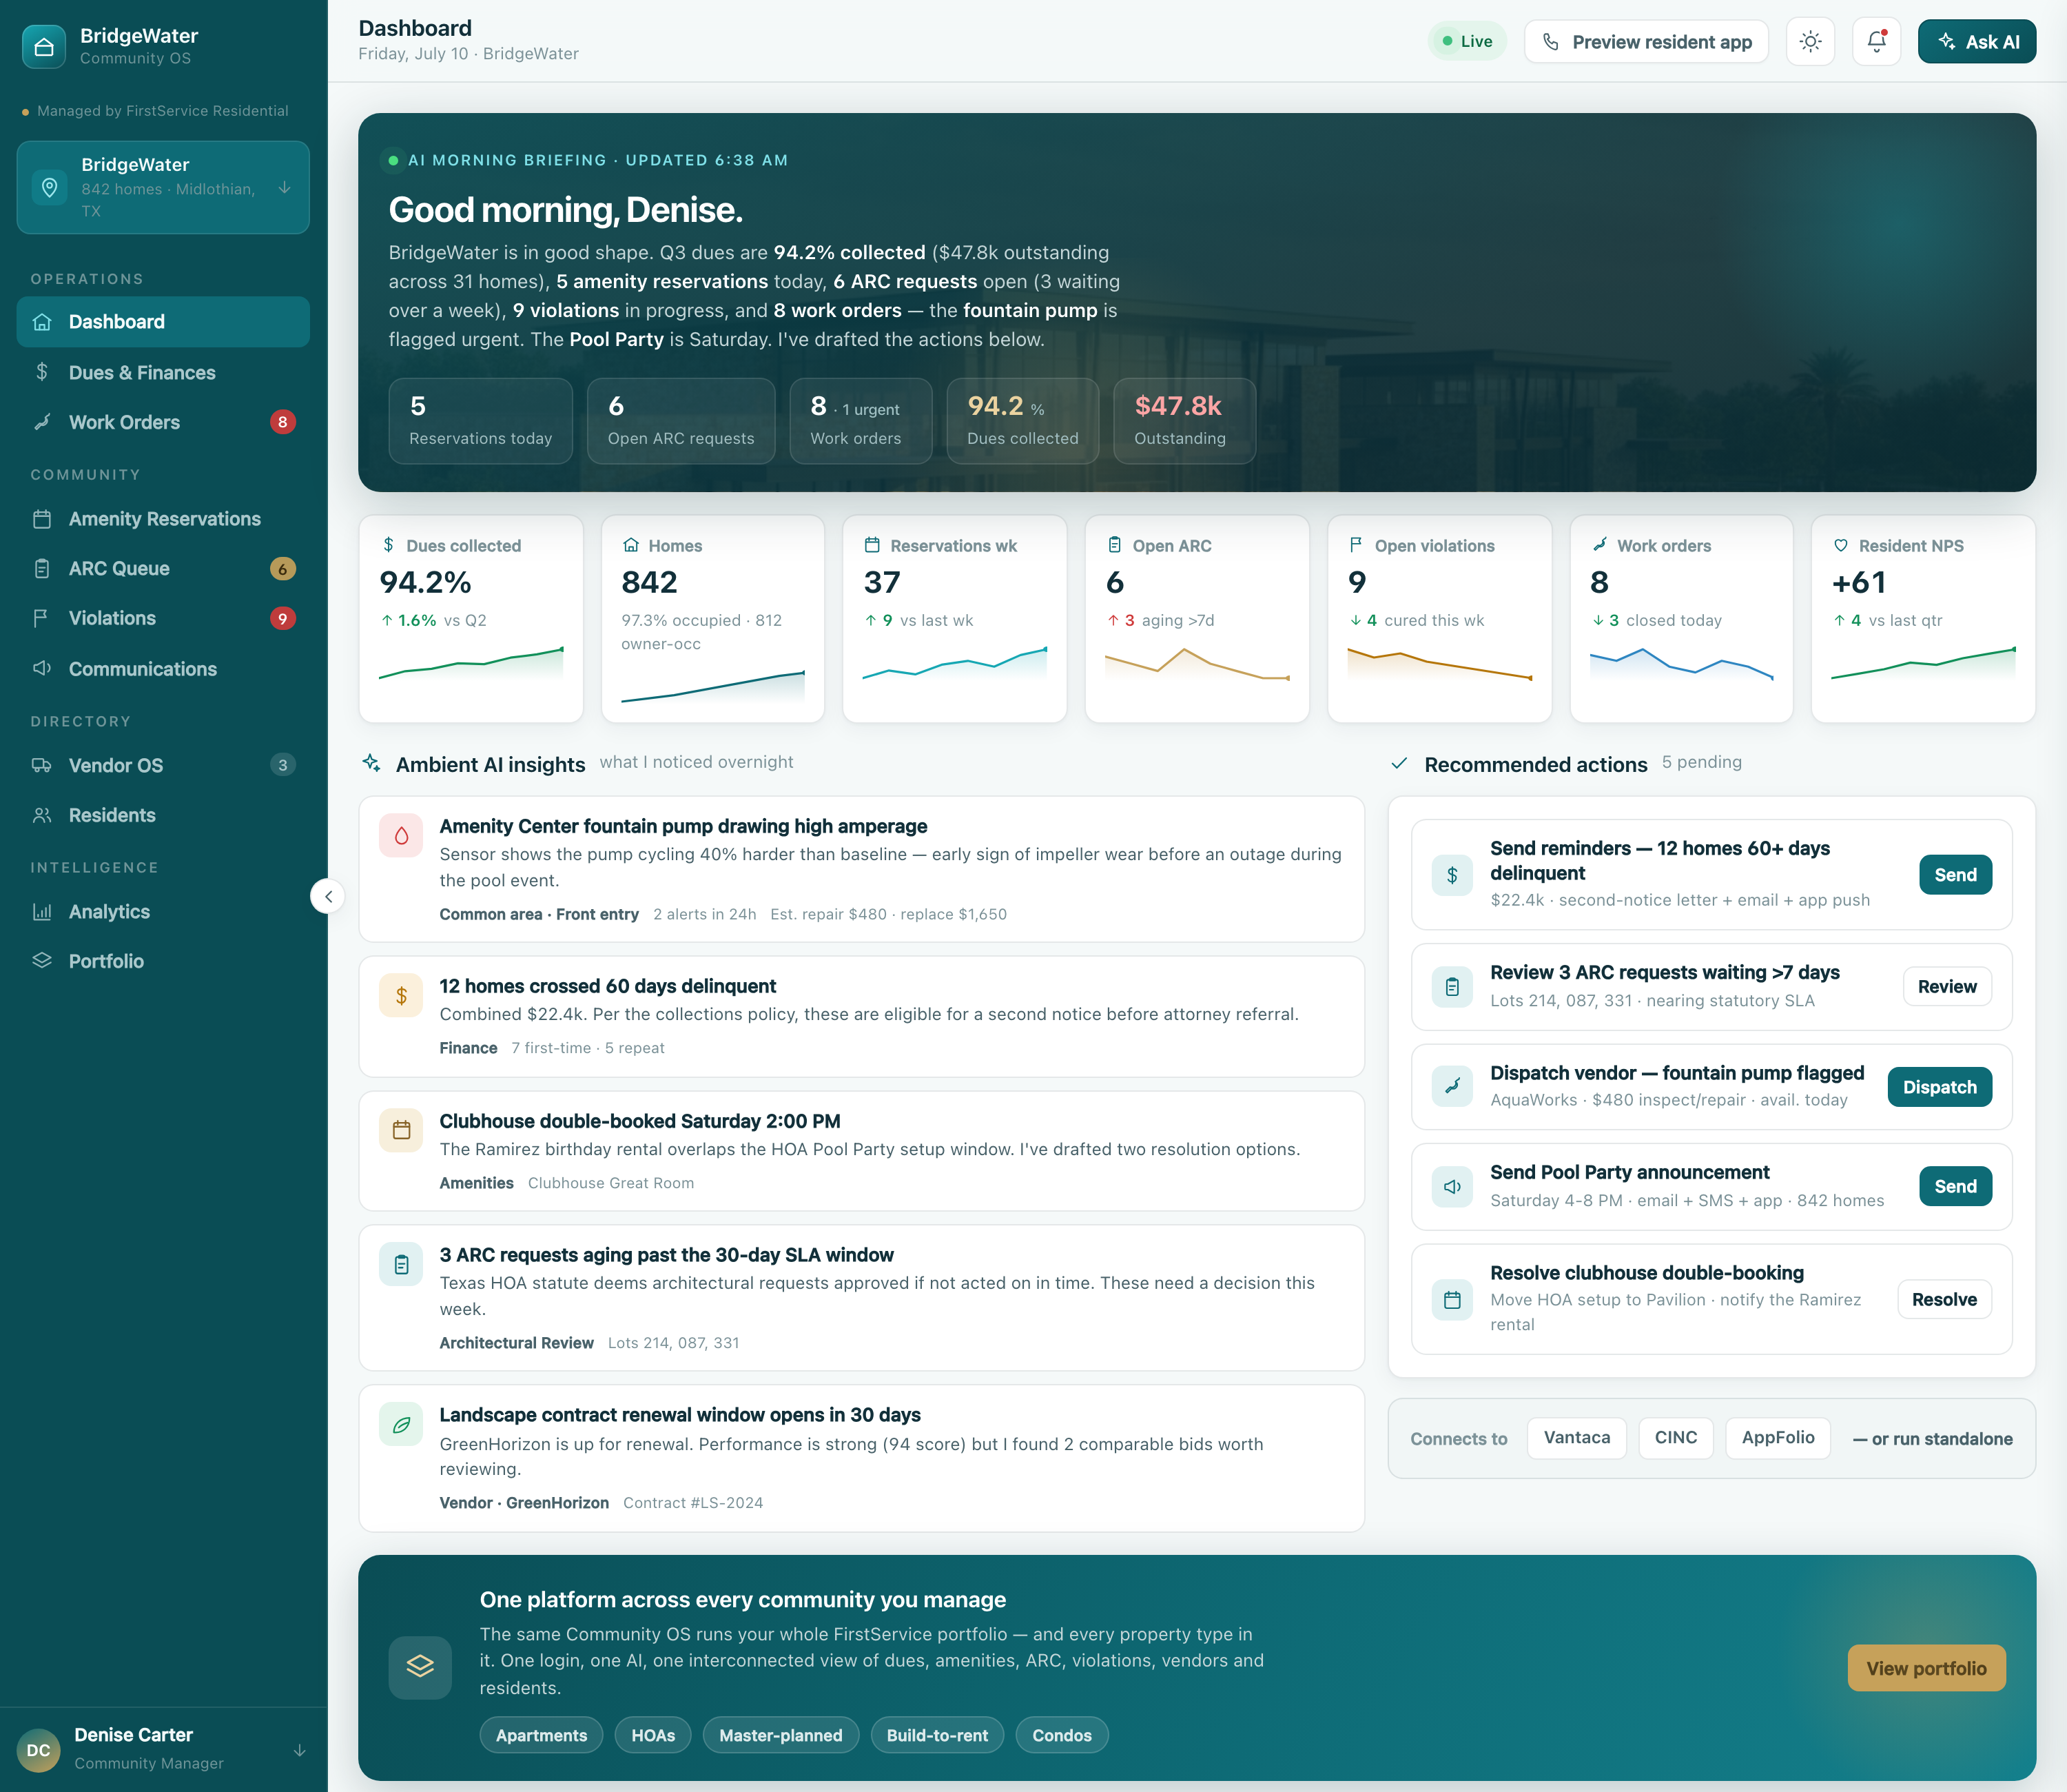This screenshot has width=2067, height=1792.
Task: Open Dashboard in the sidebar
Action: [163, 322]
